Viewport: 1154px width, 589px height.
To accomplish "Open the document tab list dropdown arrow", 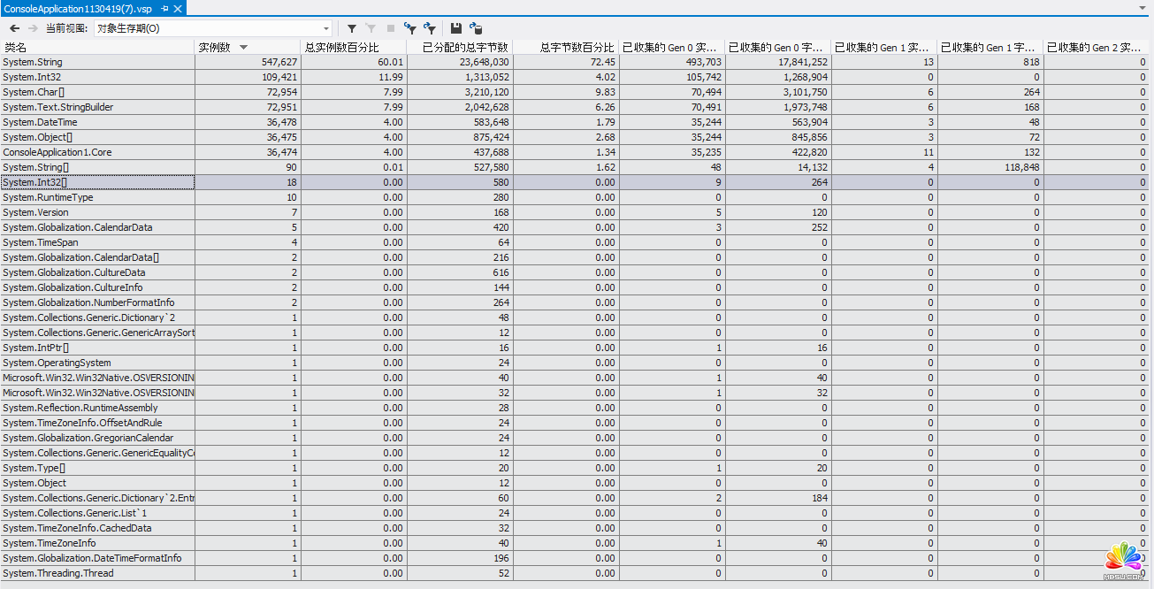I will click(1142, 8).
